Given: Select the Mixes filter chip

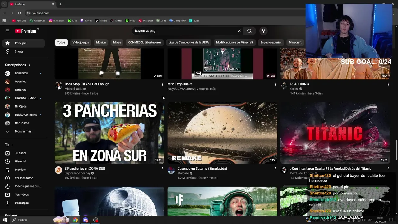Looking at the screenshot, I should pos(117,42).
